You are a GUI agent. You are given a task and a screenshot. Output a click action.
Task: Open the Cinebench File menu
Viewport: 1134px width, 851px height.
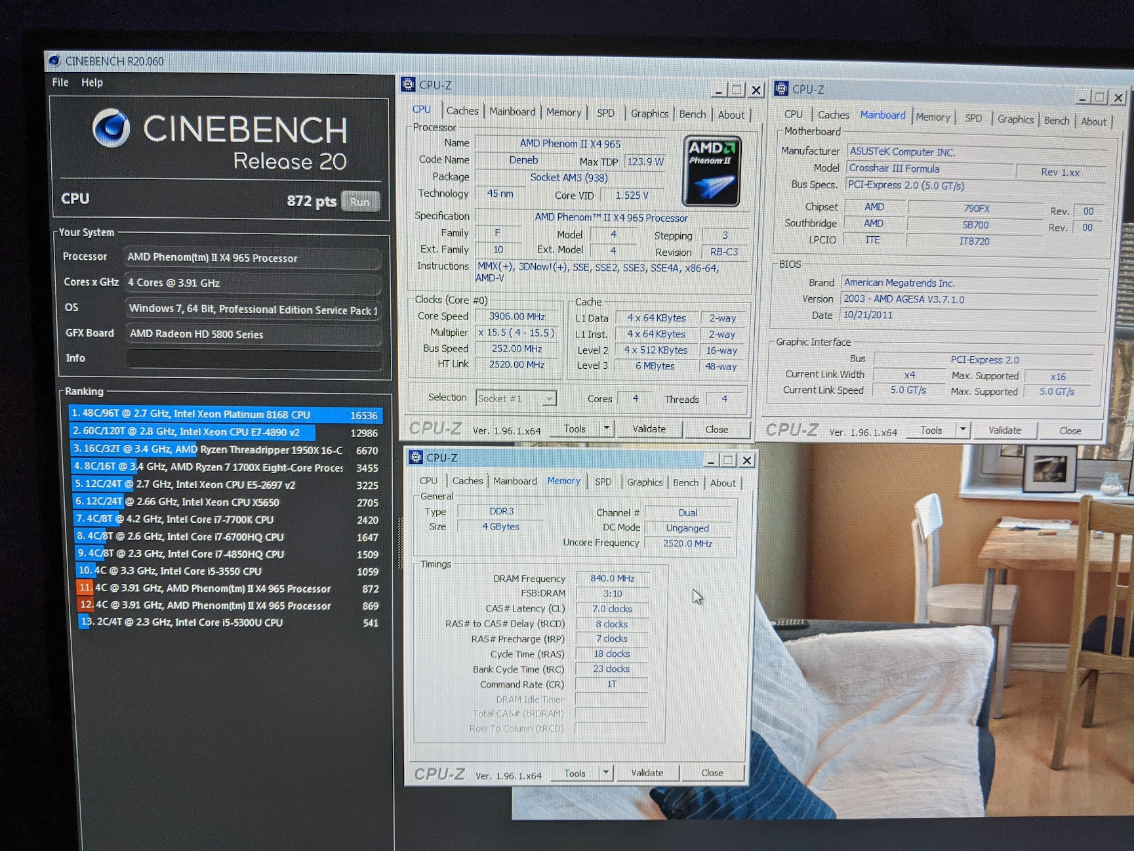(x=60, y=83)
